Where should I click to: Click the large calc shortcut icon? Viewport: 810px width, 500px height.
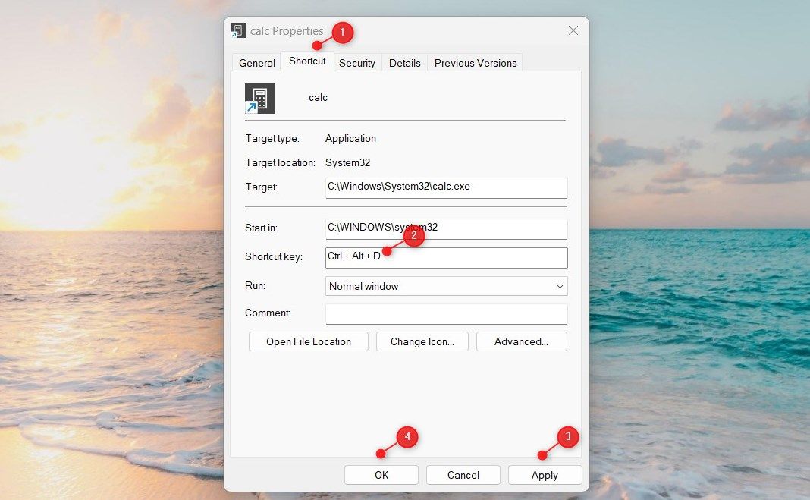pos(260,98)
